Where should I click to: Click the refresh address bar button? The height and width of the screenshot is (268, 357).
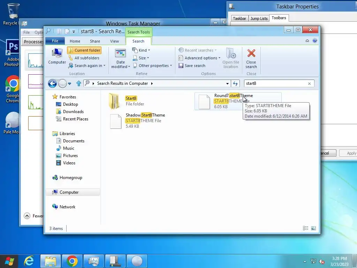[x=235, y=84]
